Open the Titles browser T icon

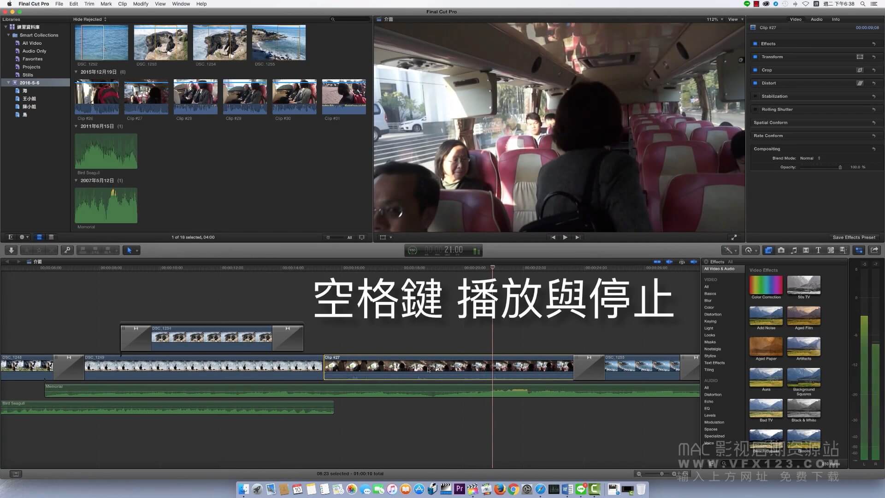tap(818, 250)
